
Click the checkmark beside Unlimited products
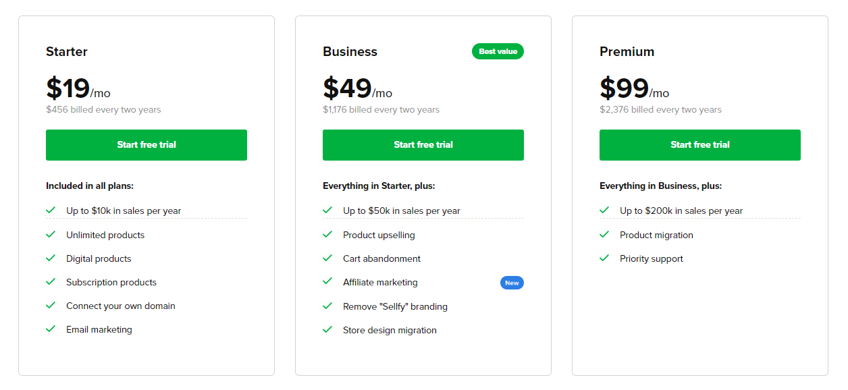[x=51, y=234]
